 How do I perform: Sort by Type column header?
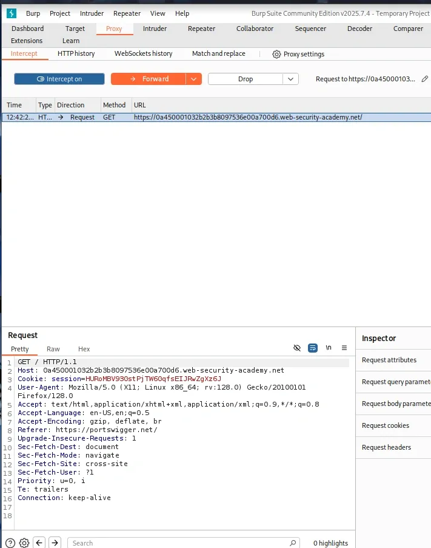(x=45, y=105)
